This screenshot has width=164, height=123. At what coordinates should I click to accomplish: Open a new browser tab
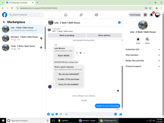[x=37, y=3]
